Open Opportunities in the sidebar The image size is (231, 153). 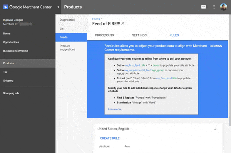[x=11, y=42]
